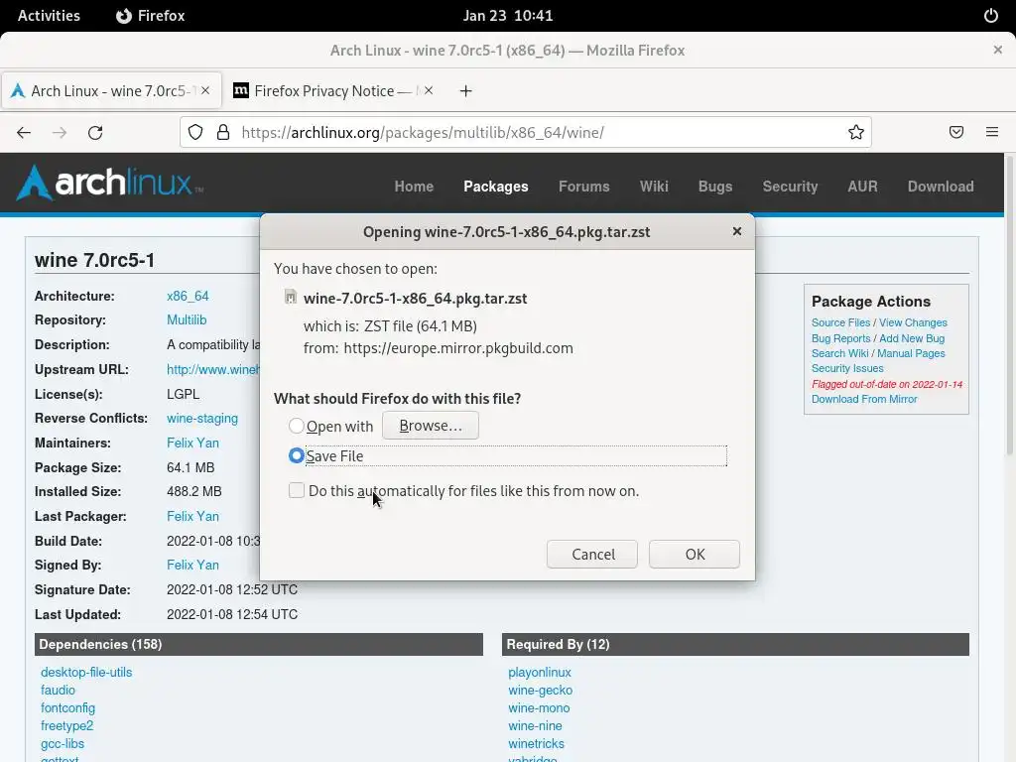Click the Maintainers Felix Yan link

[x=193, y=444]
